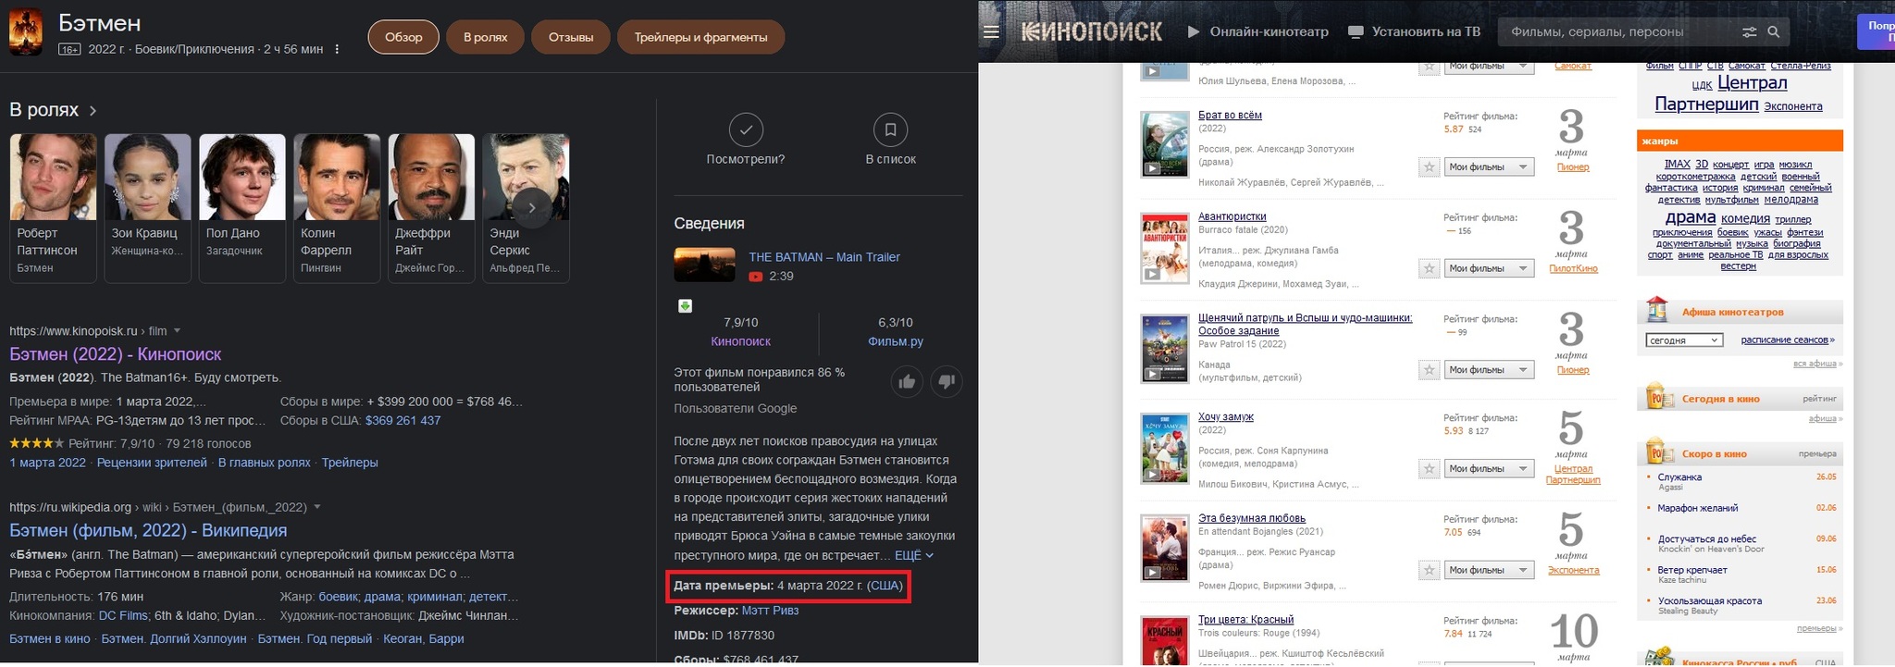Click the thumbs up like button

tap(907, 381)
